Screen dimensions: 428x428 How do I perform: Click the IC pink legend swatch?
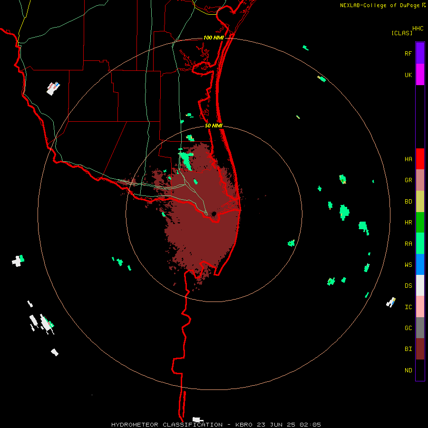(420, 307)
